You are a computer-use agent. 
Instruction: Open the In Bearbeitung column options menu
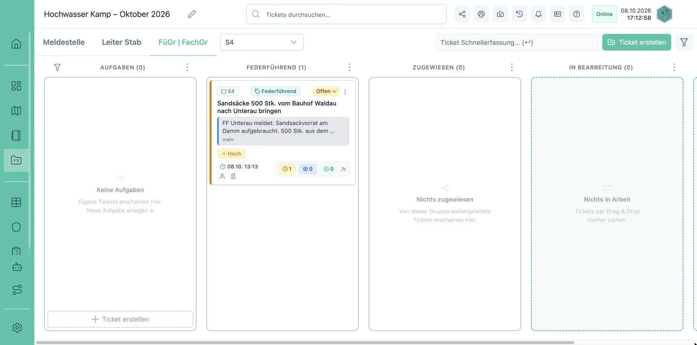tap(674, 67)
